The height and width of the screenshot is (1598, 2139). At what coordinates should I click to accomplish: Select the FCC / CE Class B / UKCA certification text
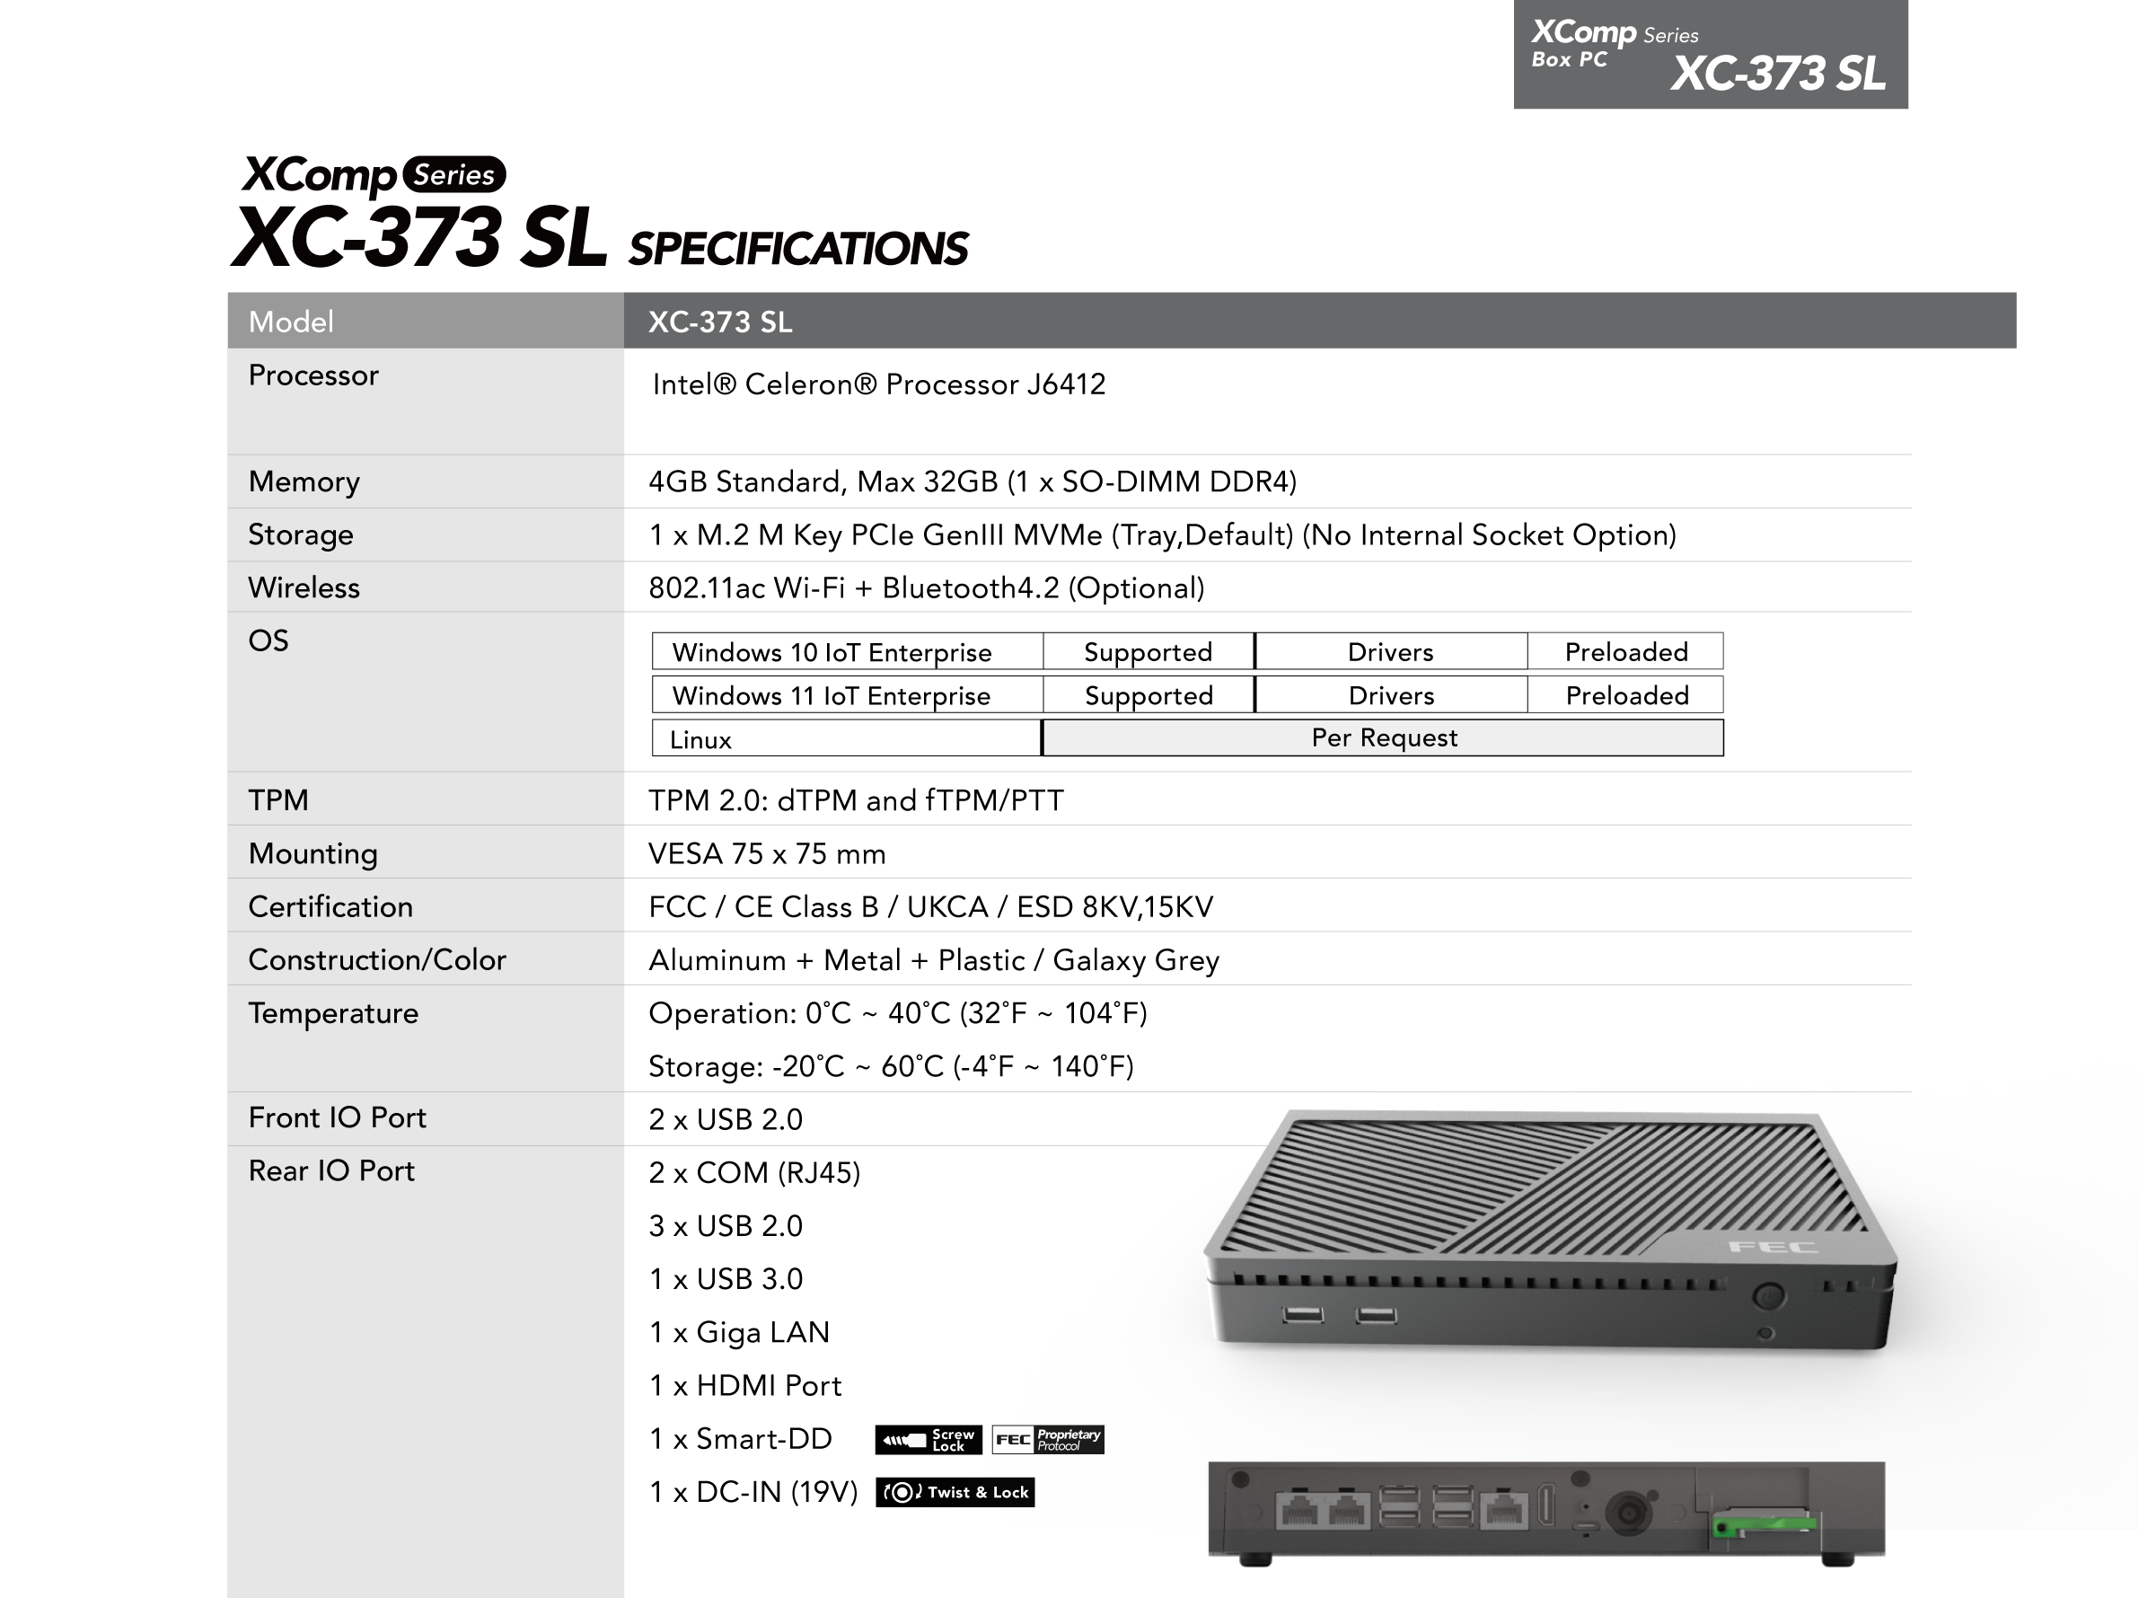[x=930, y=907]
